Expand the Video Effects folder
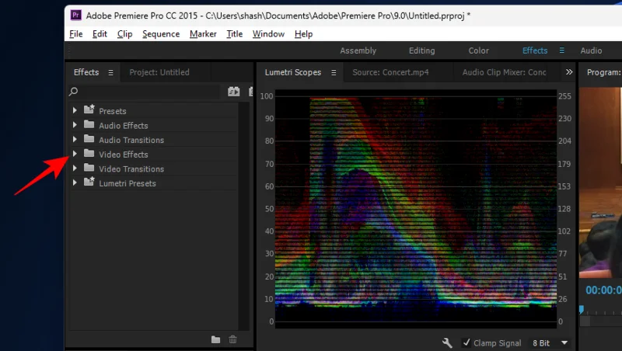The width and height of the screenshot is (622, 351). pos(75,155)
